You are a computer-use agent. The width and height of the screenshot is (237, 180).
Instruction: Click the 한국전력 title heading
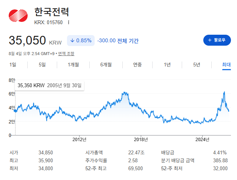[x=52, y=12]
